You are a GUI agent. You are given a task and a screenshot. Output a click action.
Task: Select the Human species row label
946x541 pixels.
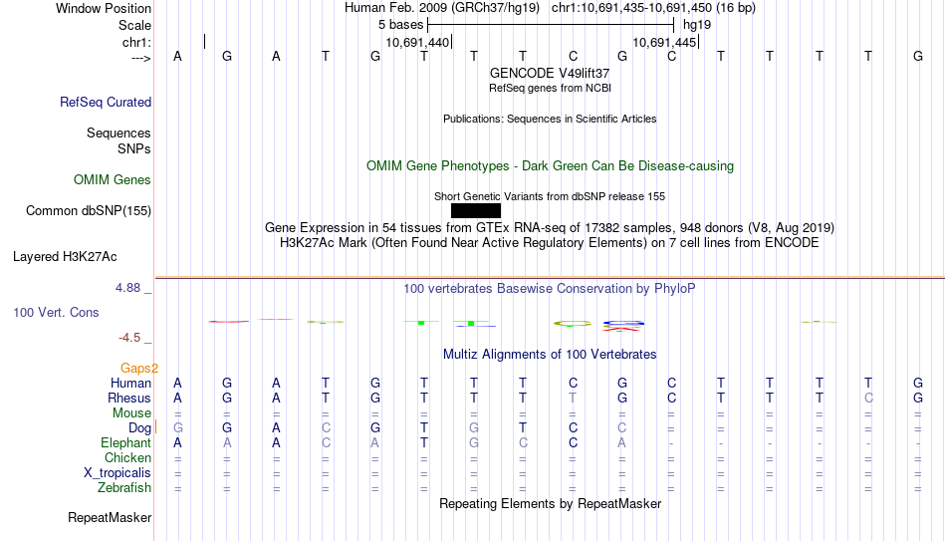click(x=130, y=383)
